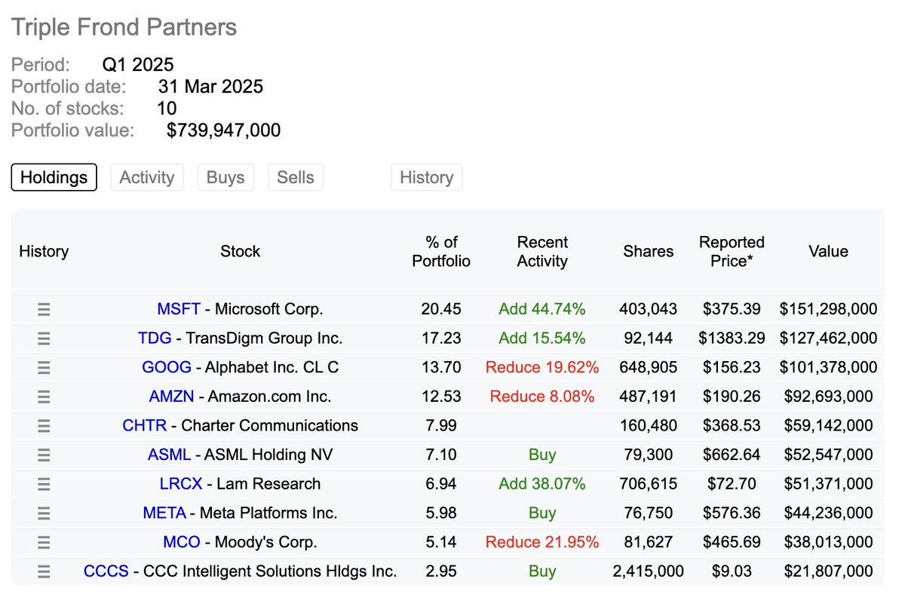Click the Add 15.54% activity cell
905x613 pixels.
(x=542, y=339)
